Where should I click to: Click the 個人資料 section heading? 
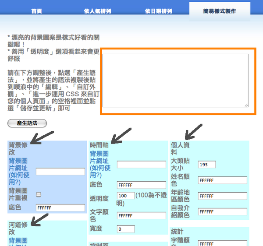180,148
